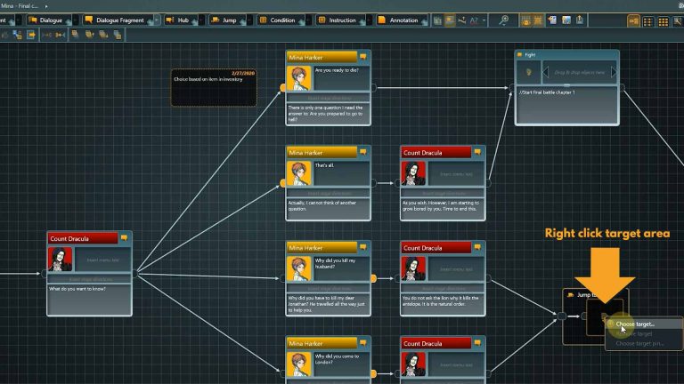Click the orange input pin on the 'Are you ready to die?' node
The height and width of the screenshot is (384, 684).
[x=283, y=88]
